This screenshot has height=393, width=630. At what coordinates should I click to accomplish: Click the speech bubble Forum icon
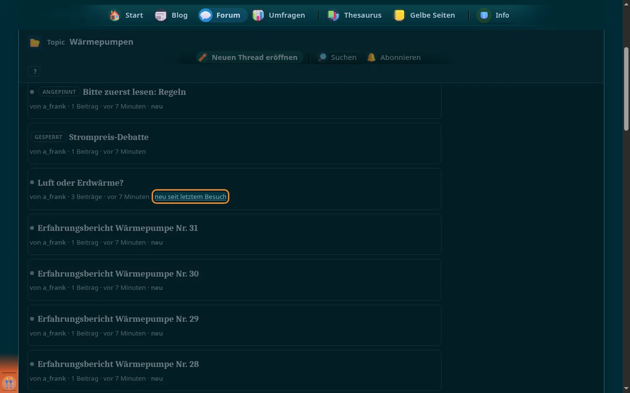(206, 15)
